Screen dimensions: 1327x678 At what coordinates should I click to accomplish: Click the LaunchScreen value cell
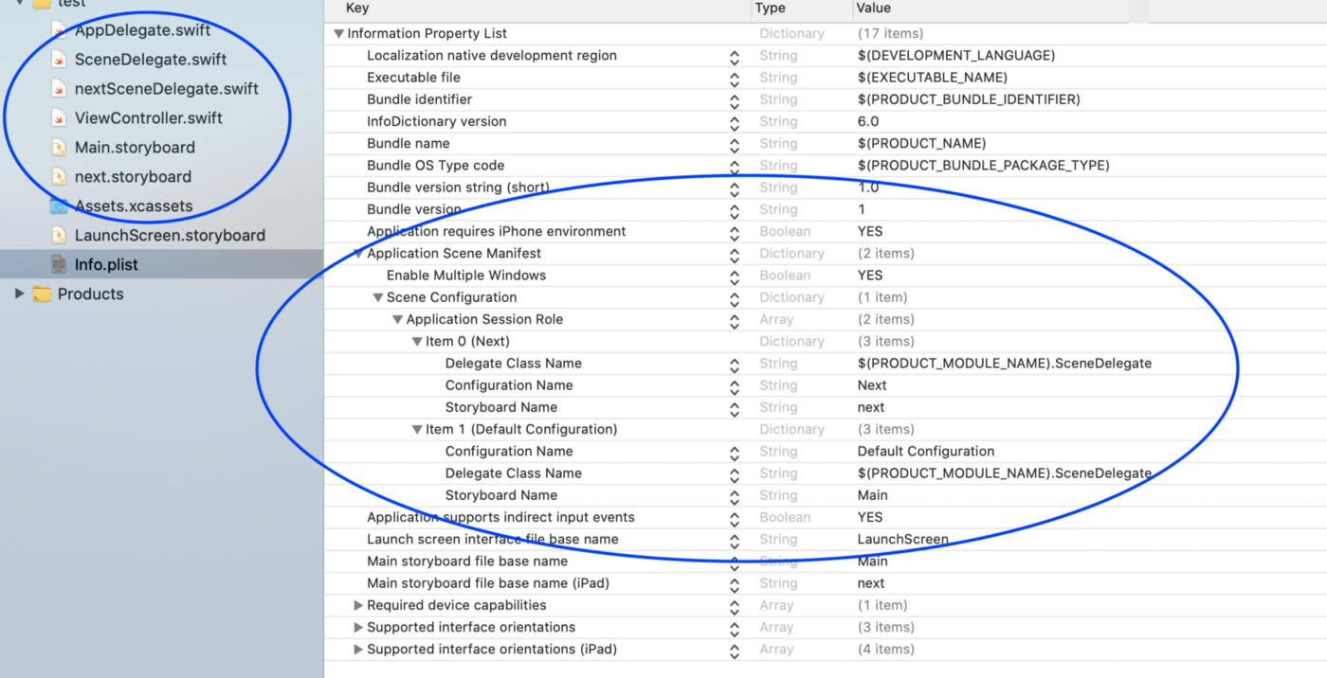click(902, 540)
